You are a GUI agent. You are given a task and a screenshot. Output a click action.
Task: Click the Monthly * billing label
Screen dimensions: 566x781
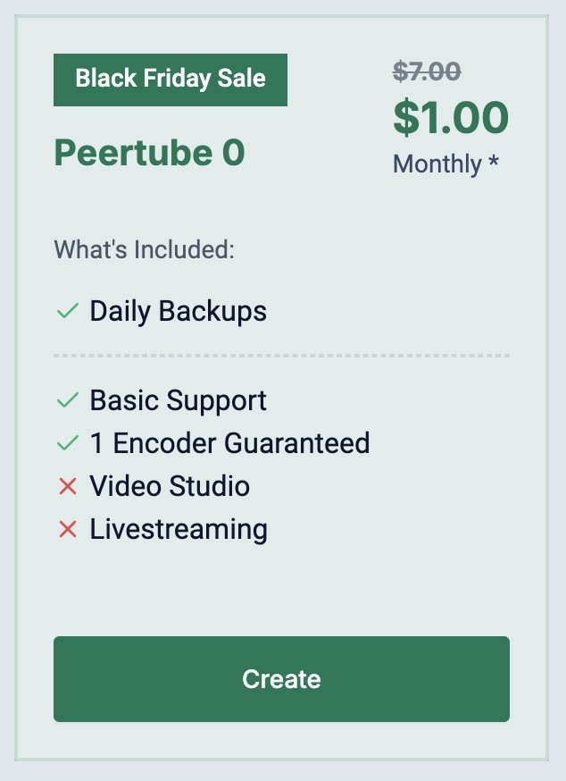(445, 164)
